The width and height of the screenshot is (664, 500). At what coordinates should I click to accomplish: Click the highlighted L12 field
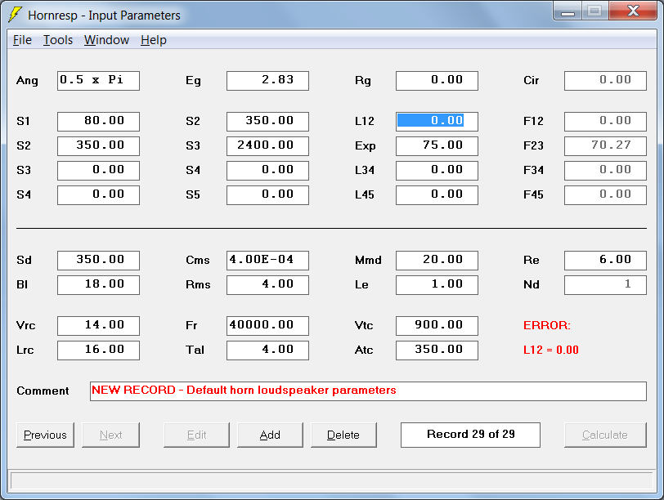click(437, 122)
